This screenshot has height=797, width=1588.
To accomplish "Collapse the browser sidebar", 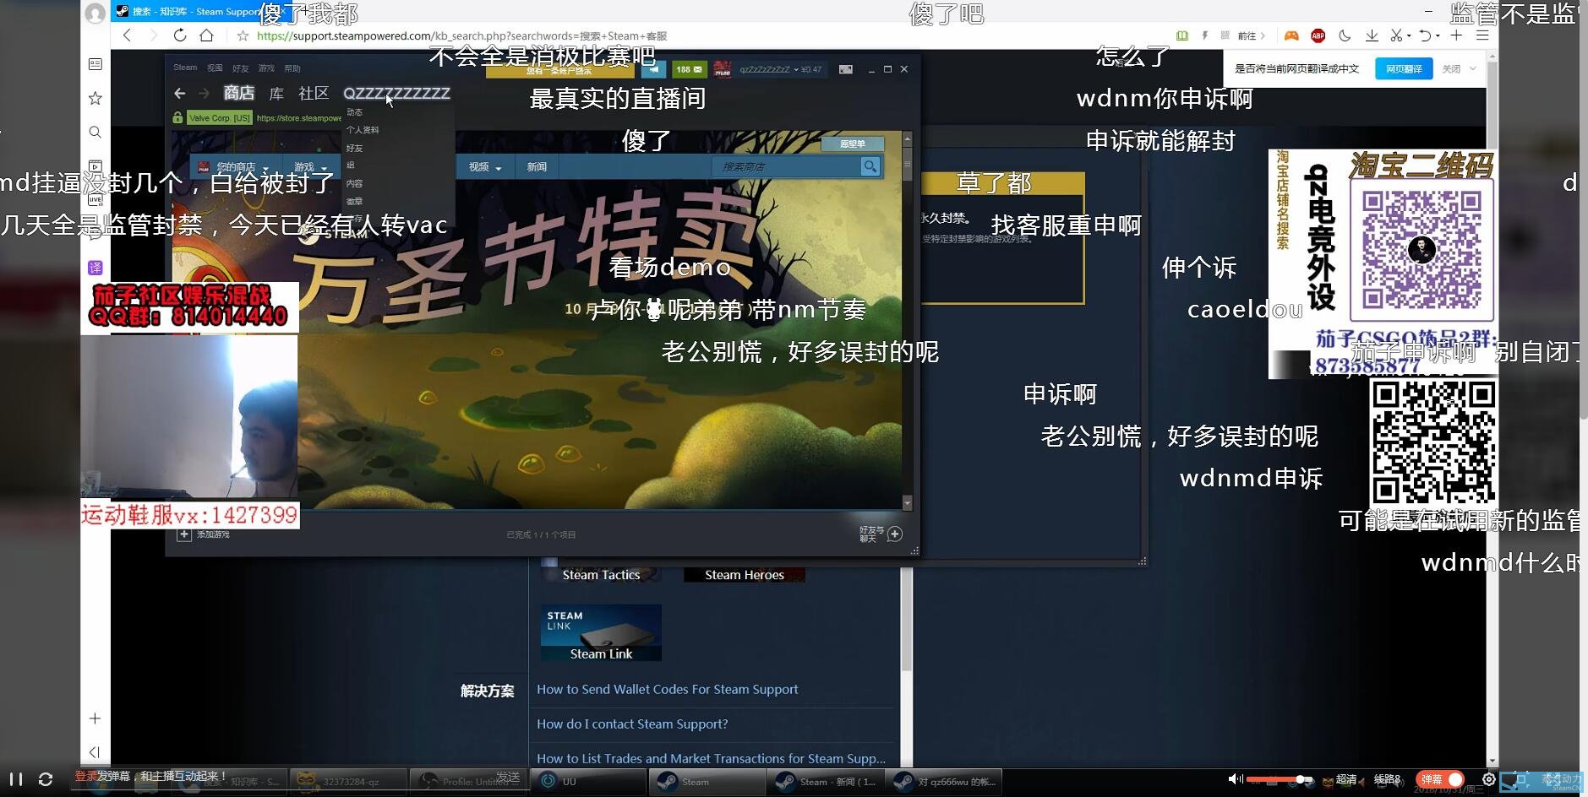I will click(x=95, y=752).
